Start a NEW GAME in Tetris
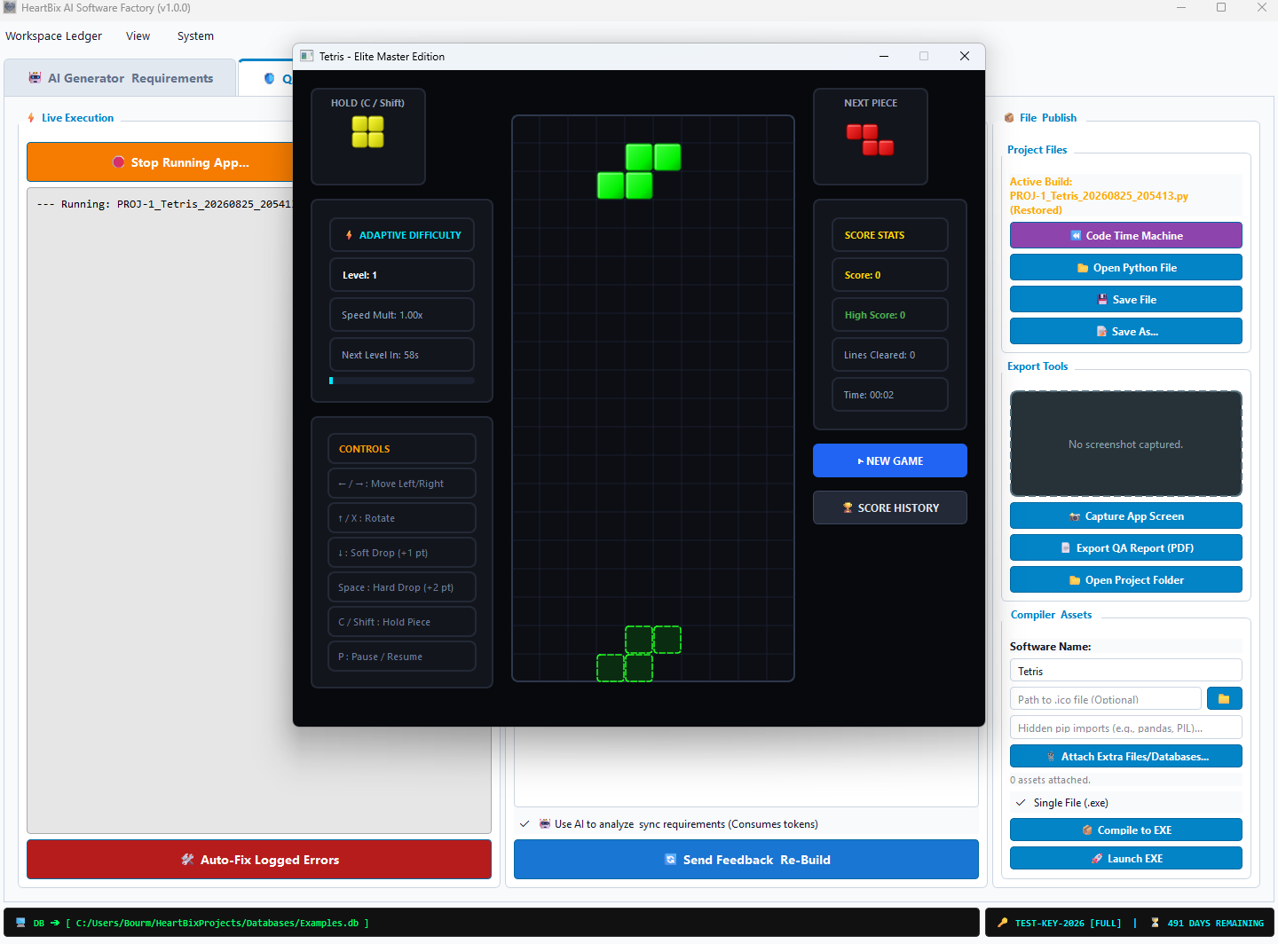1278x944 pixels. tap(890, 460)
